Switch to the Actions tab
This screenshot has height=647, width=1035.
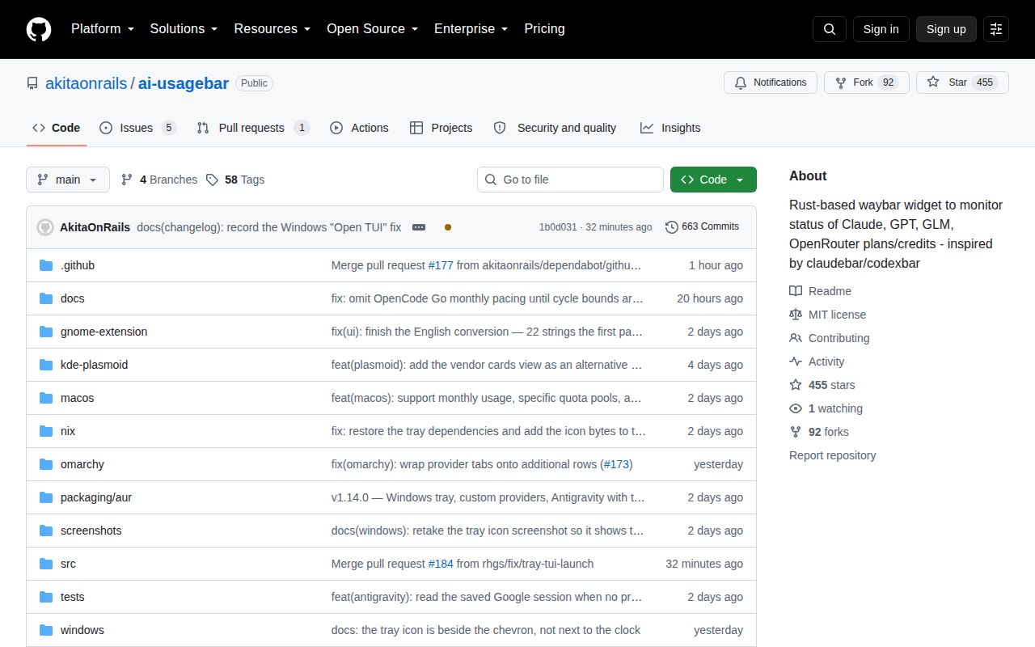click(x=360, y=128)
